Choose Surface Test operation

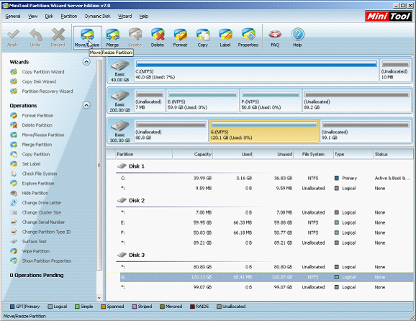[x=34, y=241]
